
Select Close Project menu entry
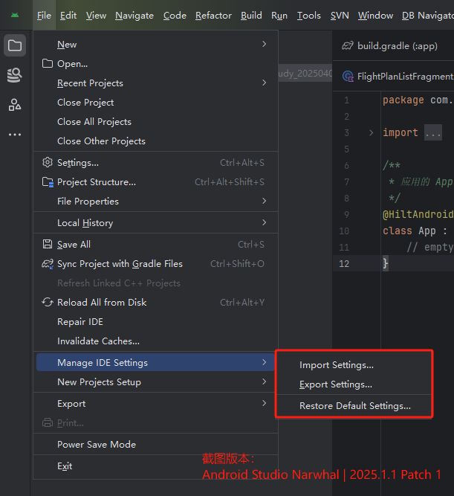click(x=155, y=103)
